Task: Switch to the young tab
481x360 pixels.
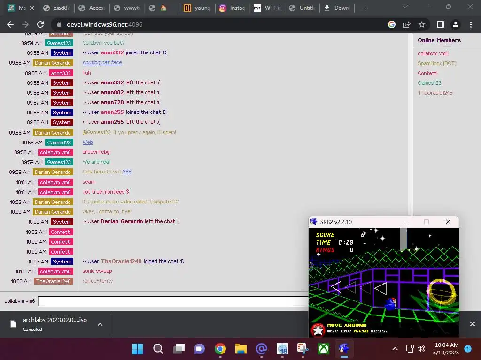Action: pos(197,8)
